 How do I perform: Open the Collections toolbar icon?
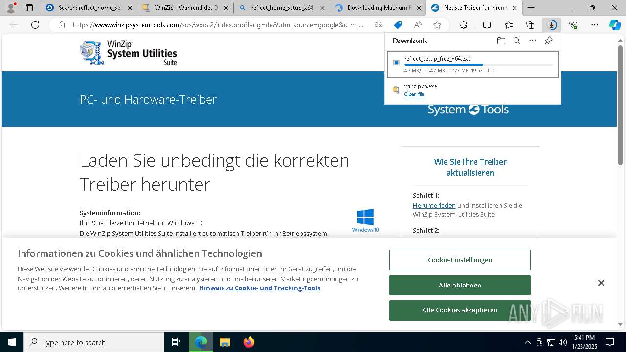[x=530, y=25]
